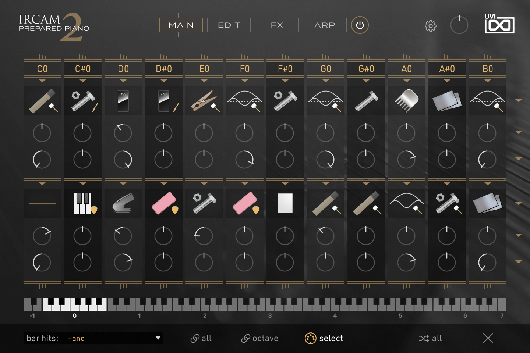Select the C0 upper wooden stick preparation icon
The width and height of the screenshot is (530, 353).
(42, 100)
